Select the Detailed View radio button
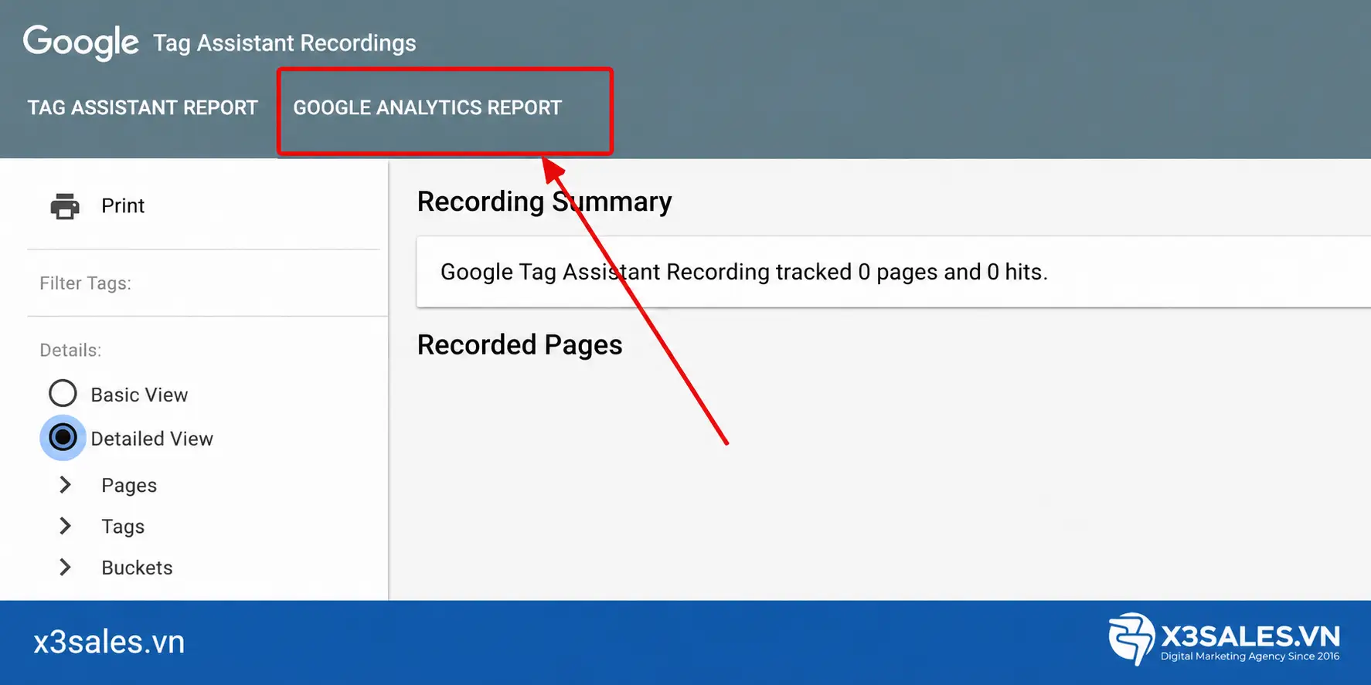 [63, 438]
